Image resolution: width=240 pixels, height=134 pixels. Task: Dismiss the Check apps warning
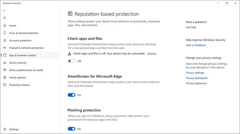[152, 54]
